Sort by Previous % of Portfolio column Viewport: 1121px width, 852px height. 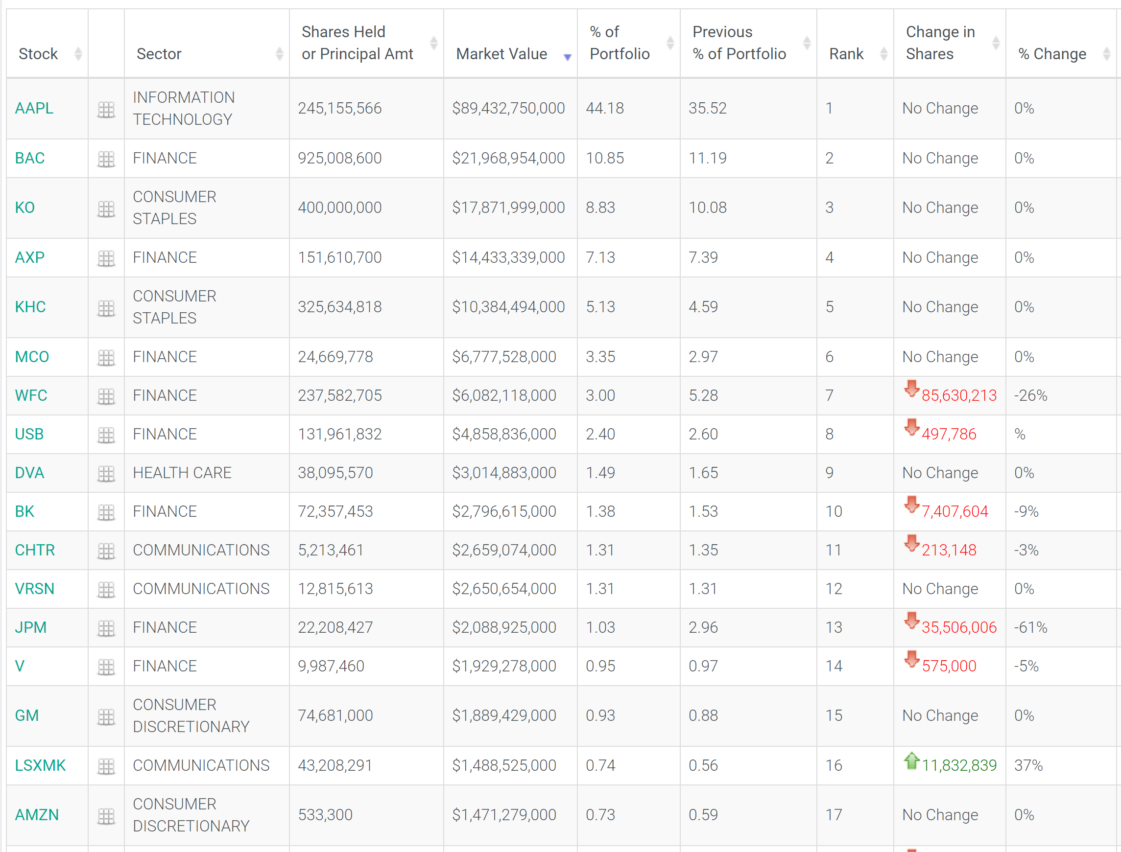click(748, 44)
